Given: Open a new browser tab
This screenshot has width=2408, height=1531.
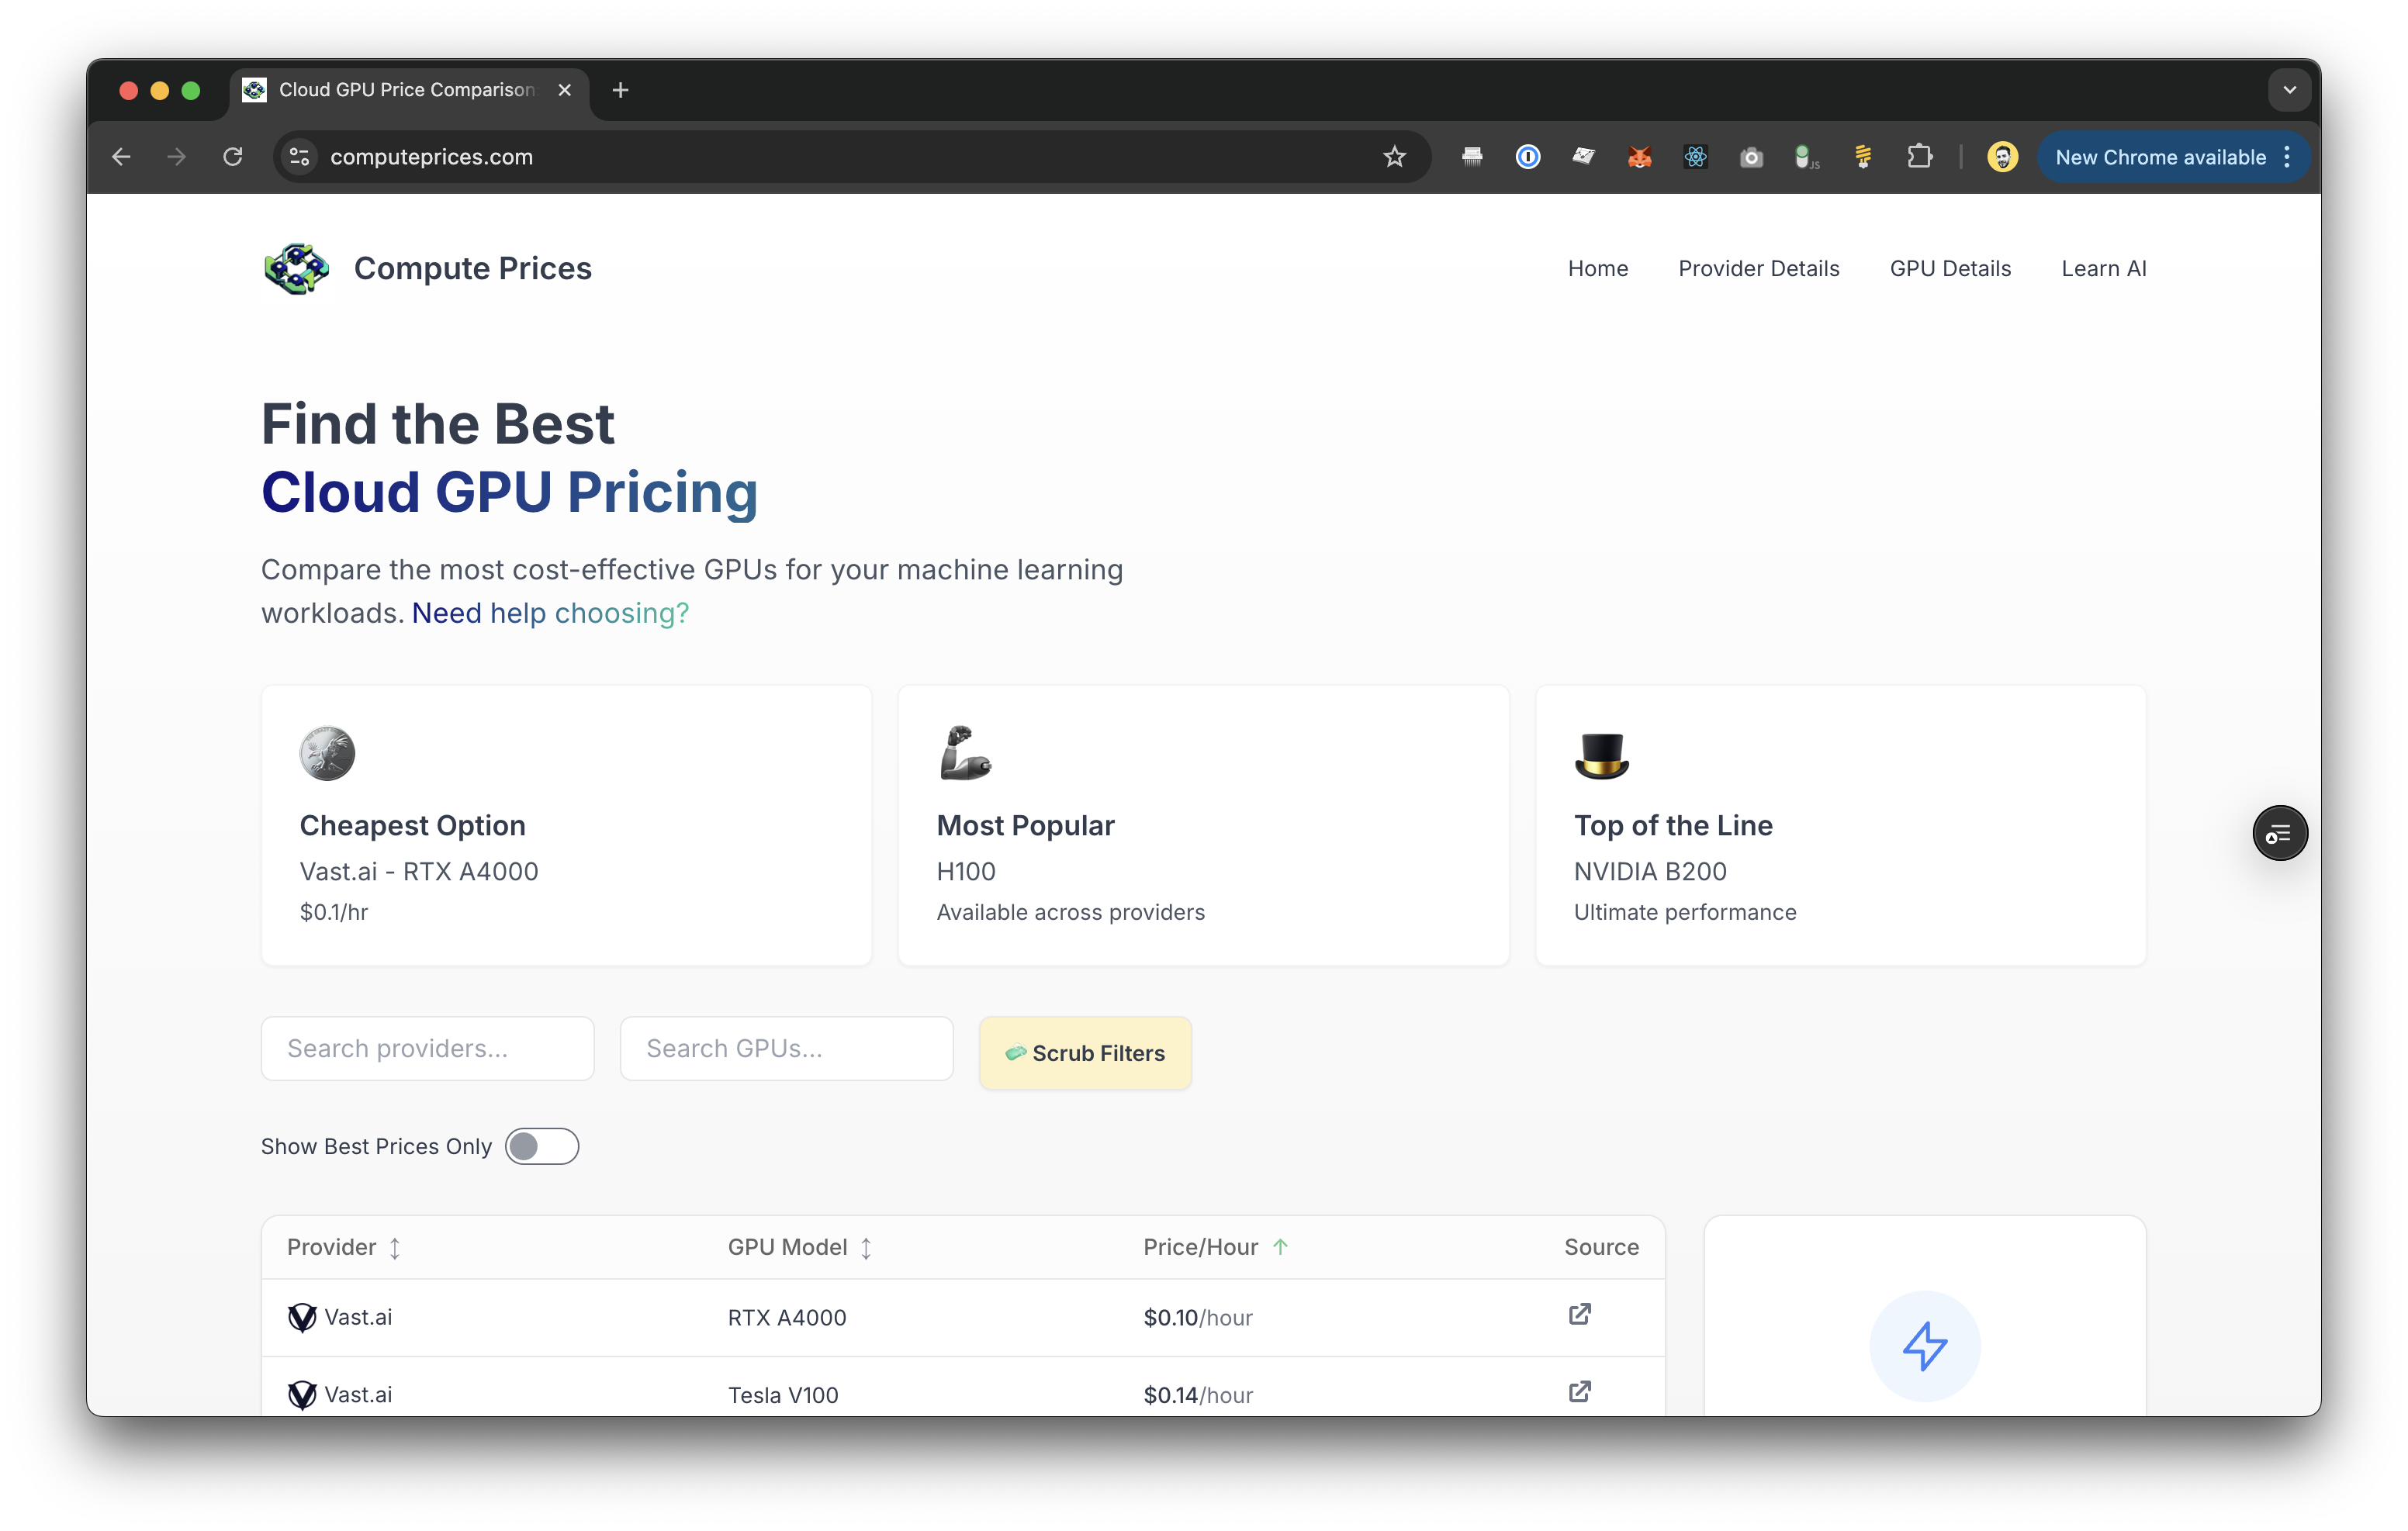Looking at the screenshot, I should click(620, 90).
